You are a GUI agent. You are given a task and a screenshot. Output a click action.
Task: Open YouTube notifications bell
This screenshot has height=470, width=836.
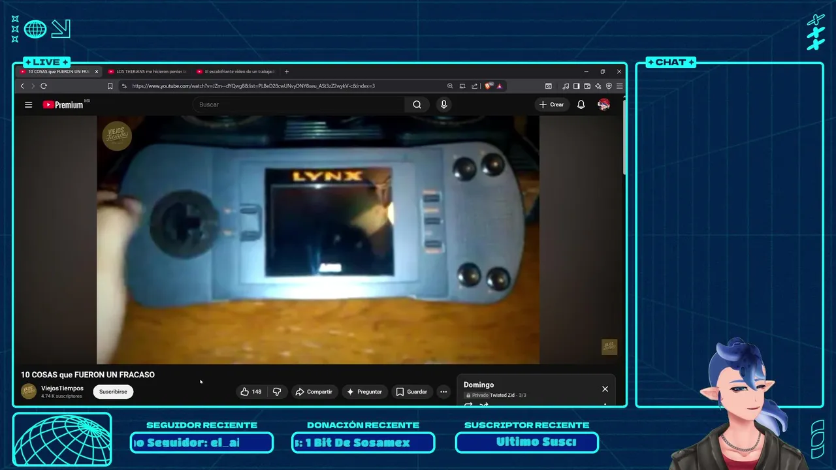pos(581,104)
